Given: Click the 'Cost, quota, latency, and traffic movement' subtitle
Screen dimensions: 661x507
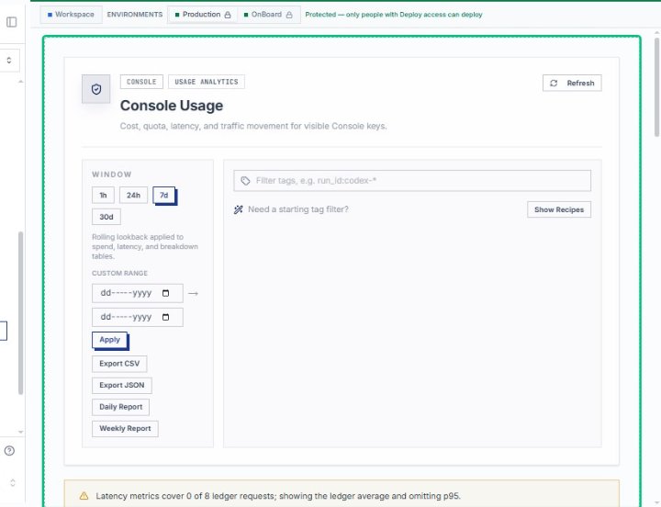Looking at the screenshot, I should click(x=253, y=126).
